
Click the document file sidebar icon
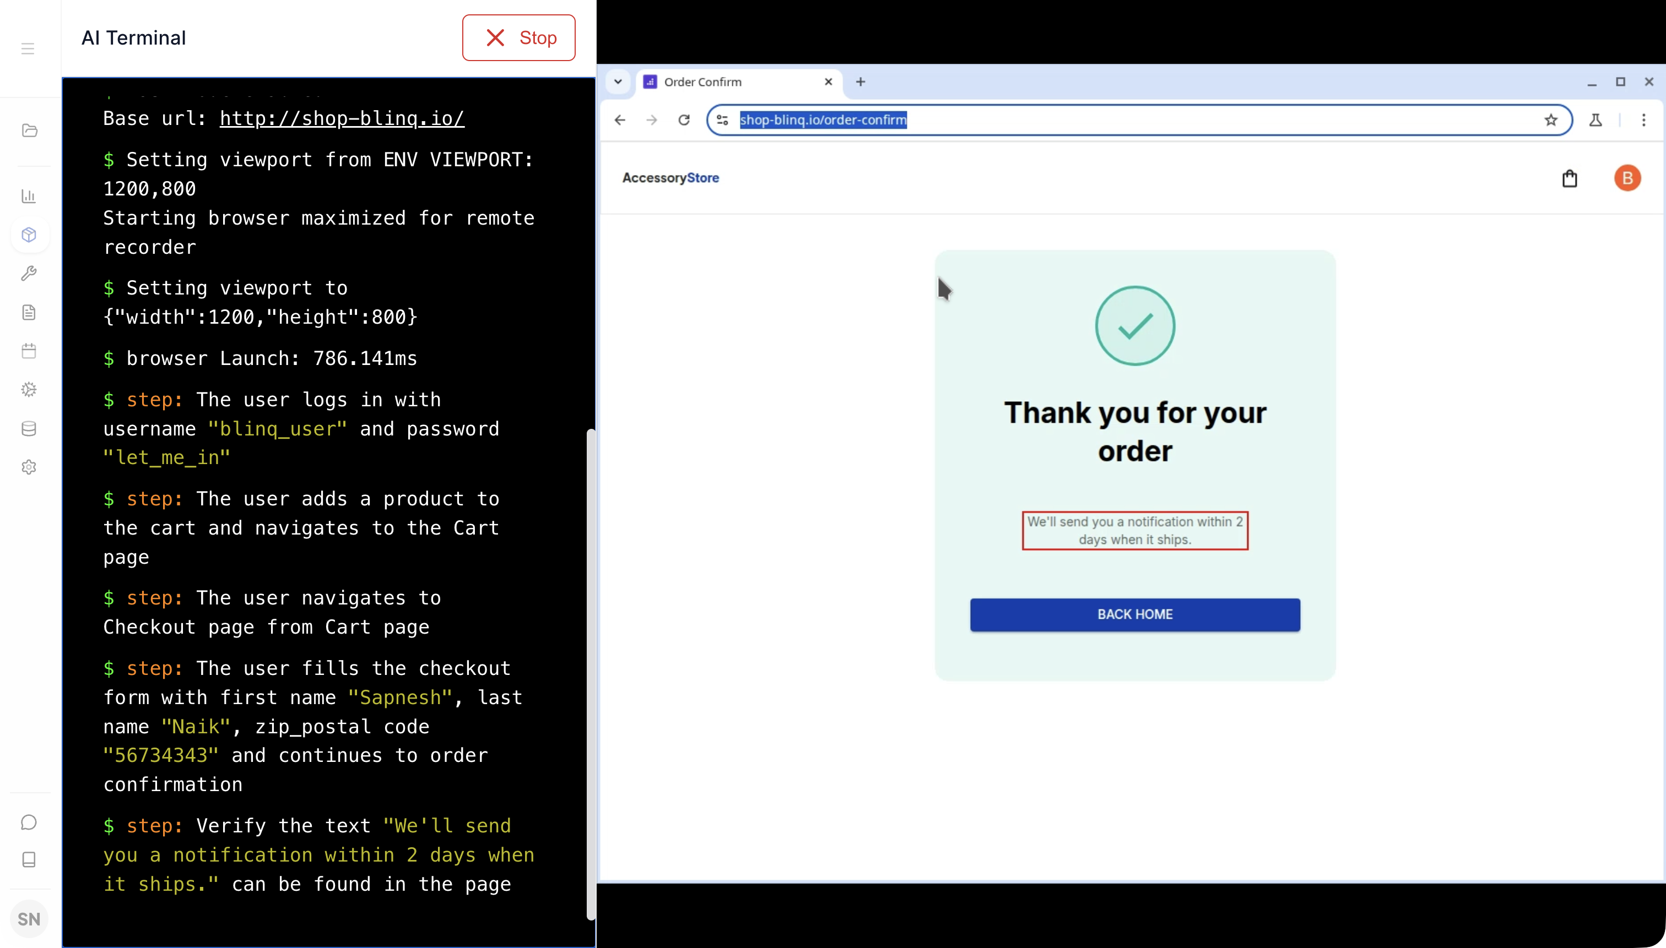[29, 313]
